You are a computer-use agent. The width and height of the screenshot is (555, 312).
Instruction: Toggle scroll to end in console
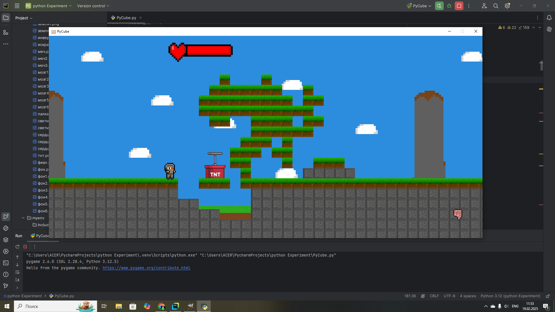point(17,280)
